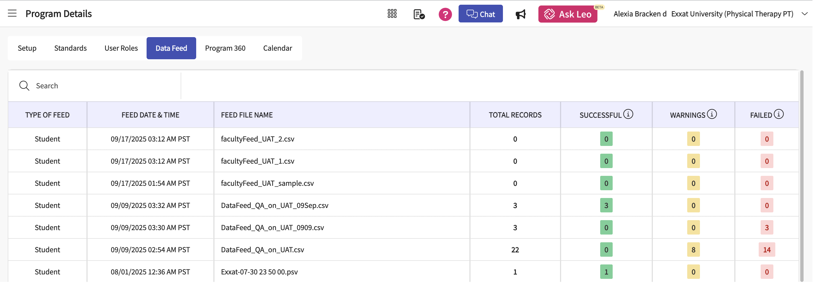The width and height of the screenshot is (813, 283).
Task: Click info icon next to WARNINGS header
Action: coord(712,114)
